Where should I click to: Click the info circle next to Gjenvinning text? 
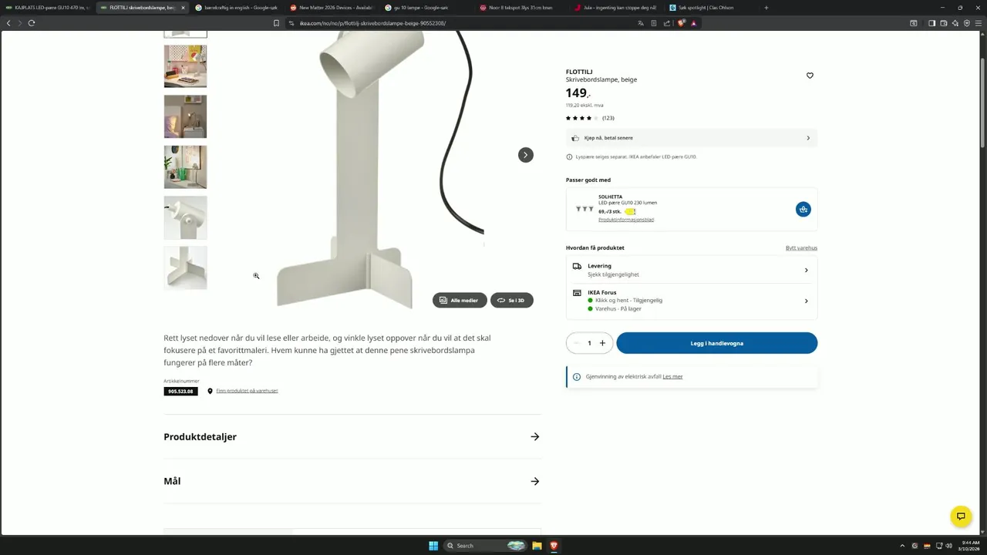coord(576,377)
